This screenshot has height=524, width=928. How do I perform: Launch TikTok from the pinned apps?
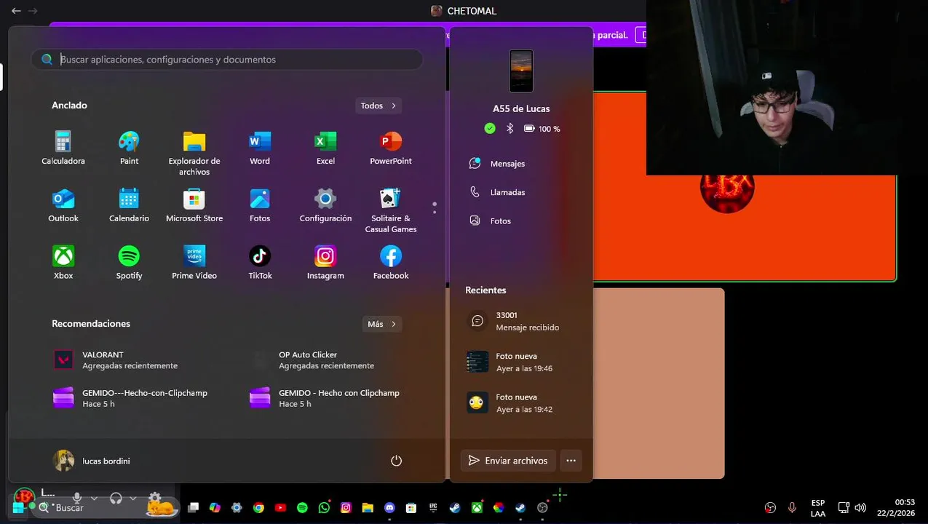[x=260, y=263]
